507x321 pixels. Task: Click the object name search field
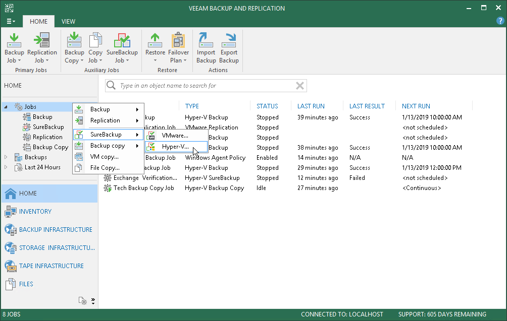pos(202,86)
